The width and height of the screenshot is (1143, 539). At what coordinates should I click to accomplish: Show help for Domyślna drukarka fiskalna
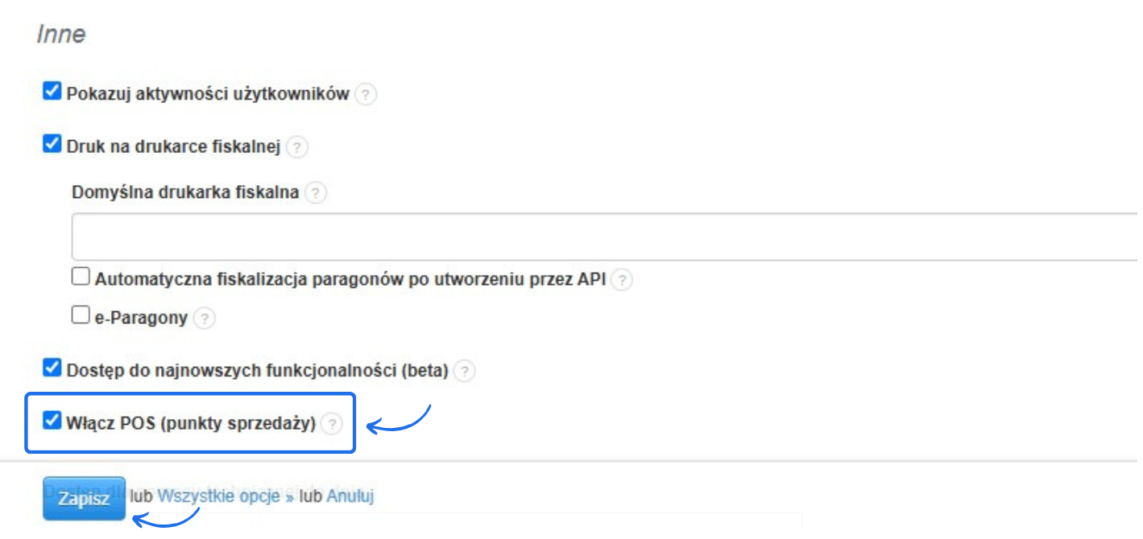coord(317,194)
